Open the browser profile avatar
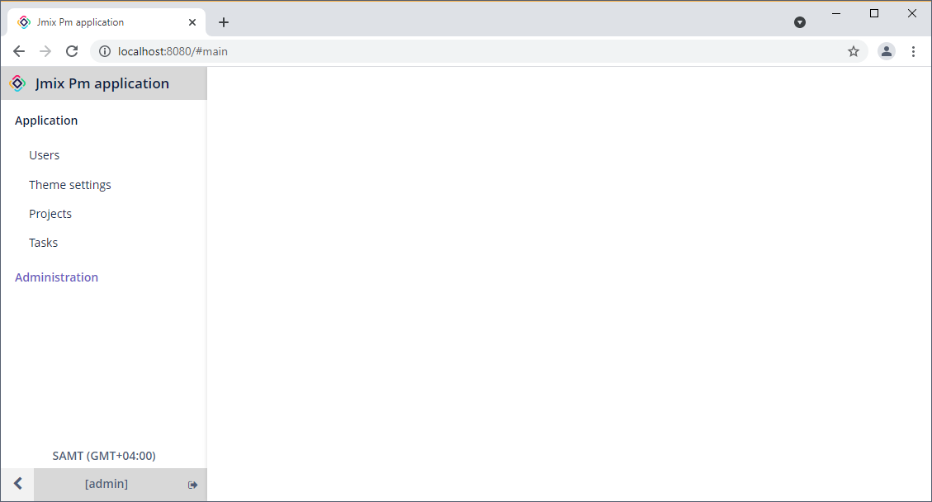 [x=887, y=52]
